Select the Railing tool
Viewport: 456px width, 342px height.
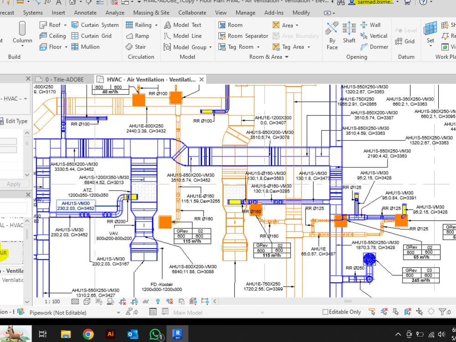tap(139, 25)
